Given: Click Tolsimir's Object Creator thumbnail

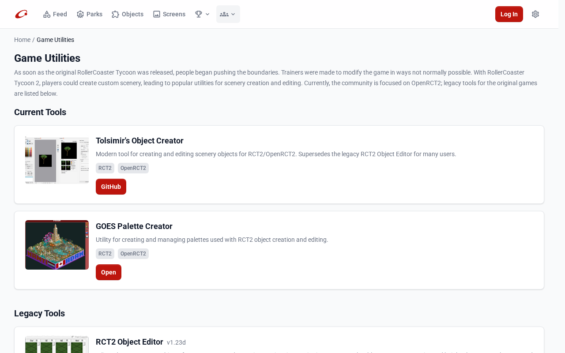Looking at the screenshot, I should point(57,160).
